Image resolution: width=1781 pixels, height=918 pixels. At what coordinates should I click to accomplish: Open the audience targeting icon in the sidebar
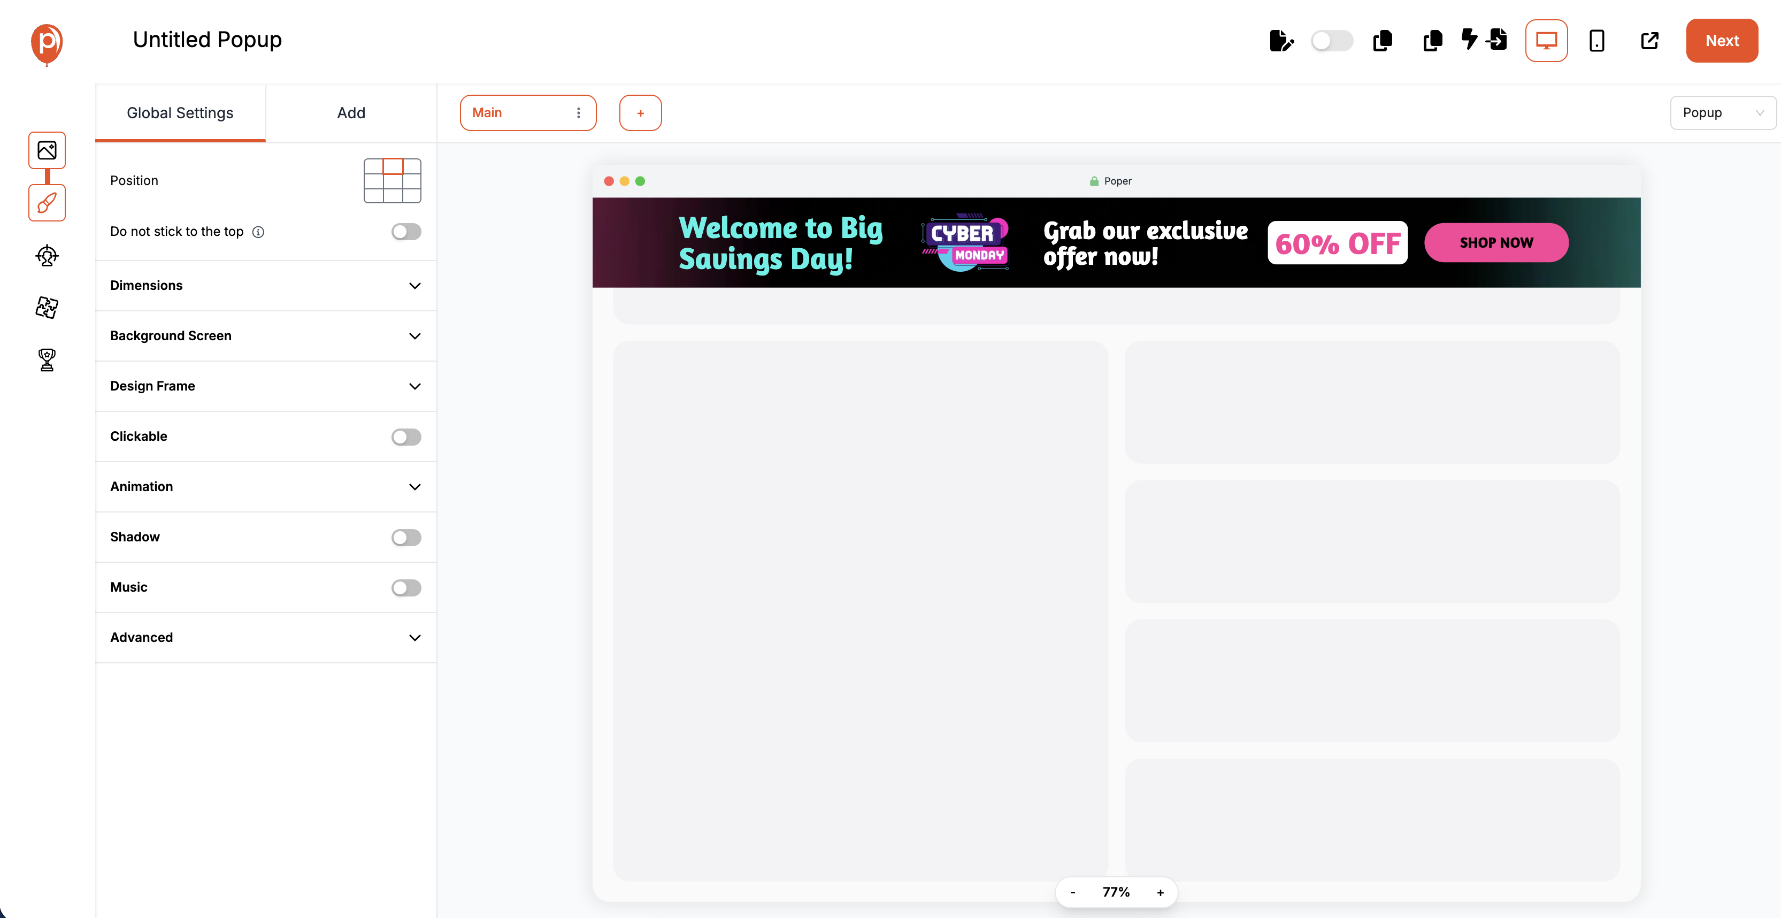coord(47,255)
